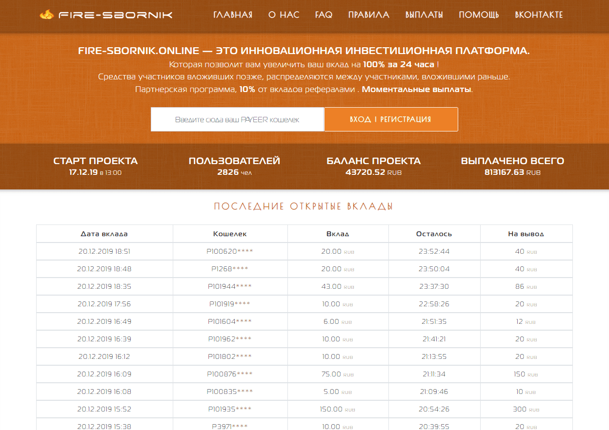Screen dimensions: 609x430
Task: Click the Кошелек column header
Action: coord(230,234)
